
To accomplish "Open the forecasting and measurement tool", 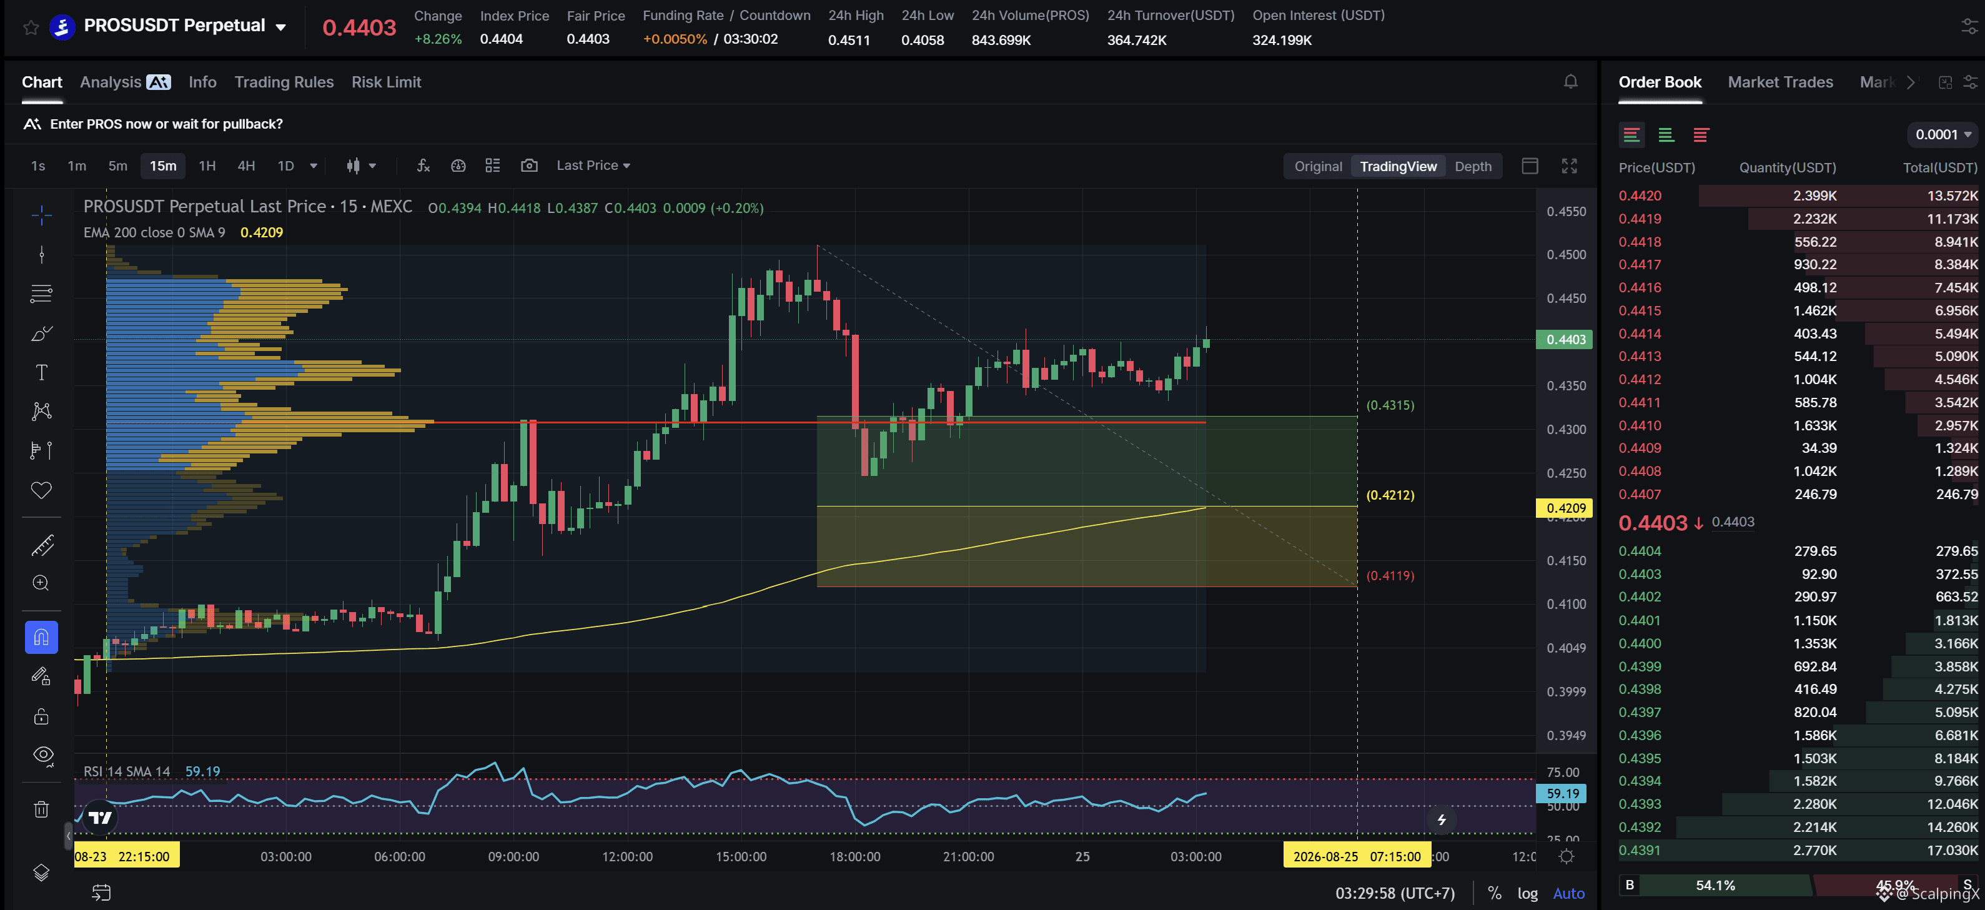I will coord(42,450).
